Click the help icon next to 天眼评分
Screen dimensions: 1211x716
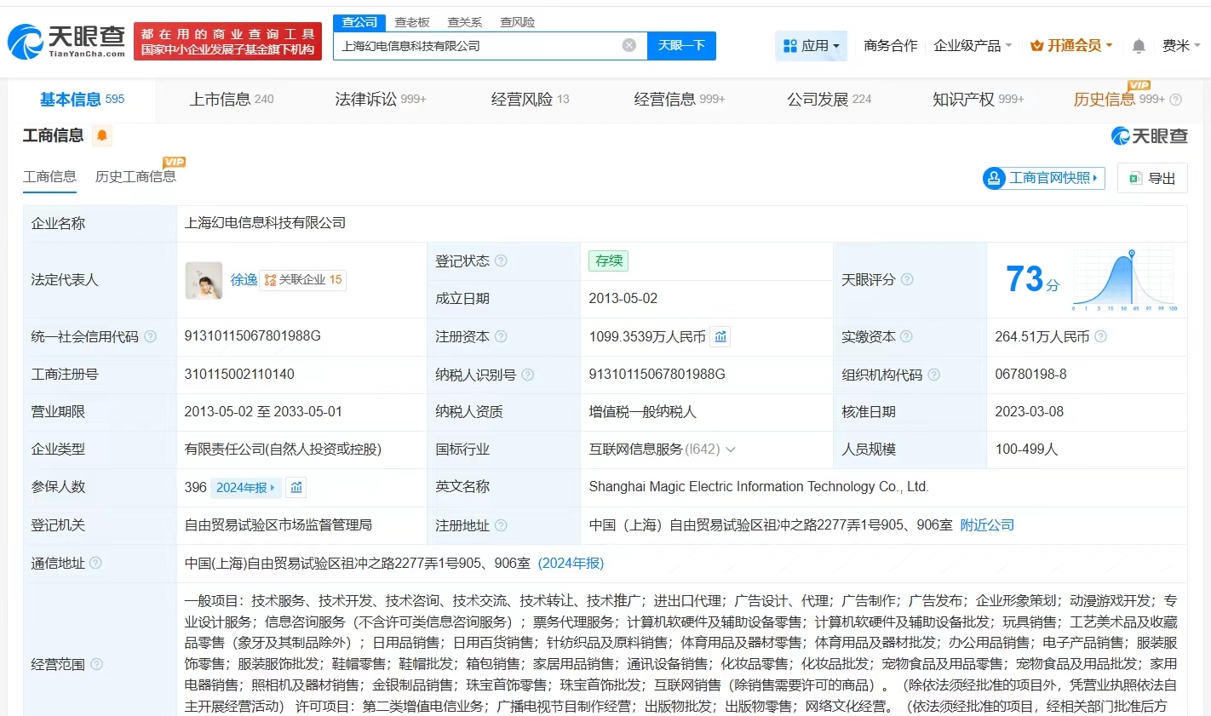(x=907, y=279)
